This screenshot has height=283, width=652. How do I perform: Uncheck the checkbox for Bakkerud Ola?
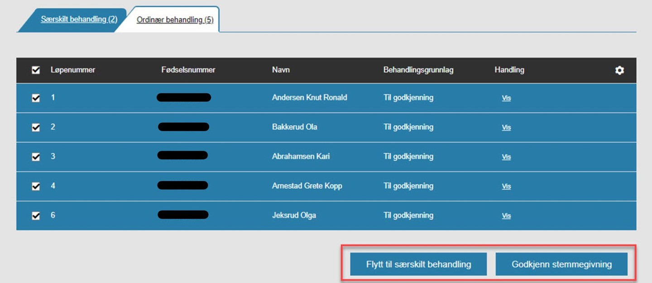pyautogui.click(x=36, y=128)
